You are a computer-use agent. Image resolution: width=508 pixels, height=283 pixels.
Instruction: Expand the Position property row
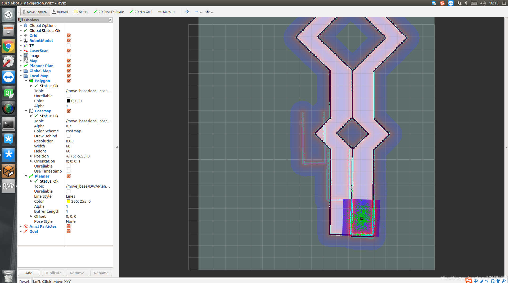(31, 156)
